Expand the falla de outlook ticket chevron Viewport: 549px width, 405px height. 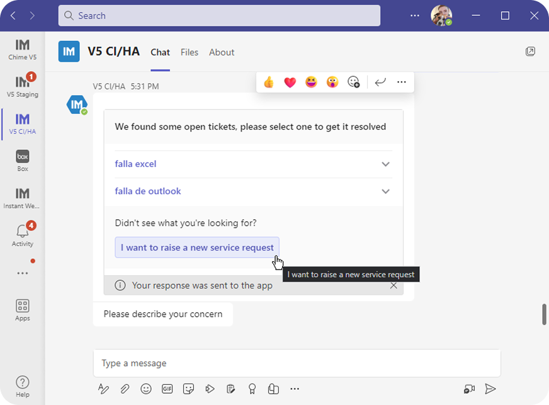point(385,191)
